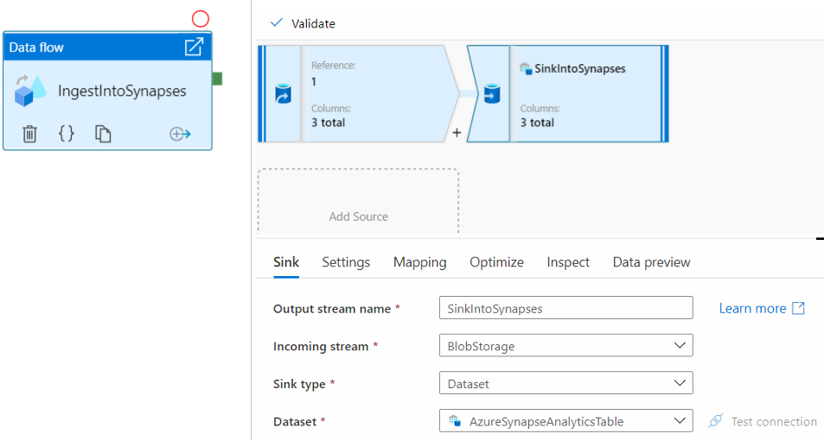Clone the IngestIntoSynapses activity
This screenshot has height=440, width=824.
(103, 134)
